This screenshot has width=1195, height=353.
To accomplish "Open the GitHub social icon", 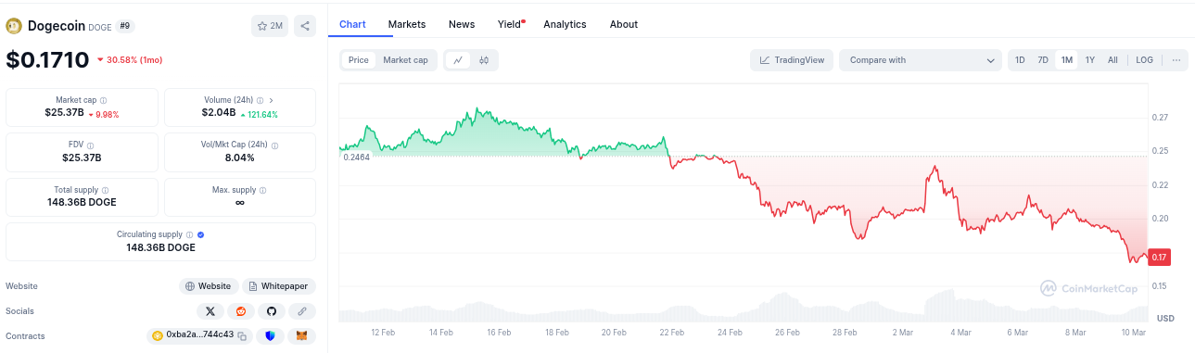I will point(271,311).
